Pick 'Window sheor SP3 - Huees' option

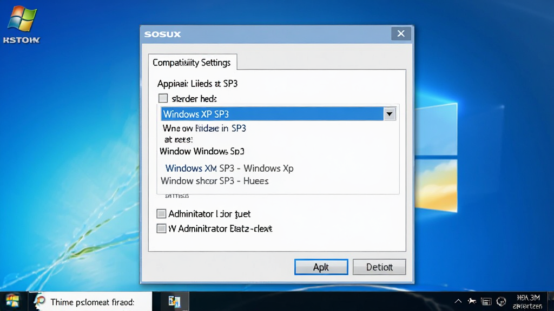click(214, 181)
